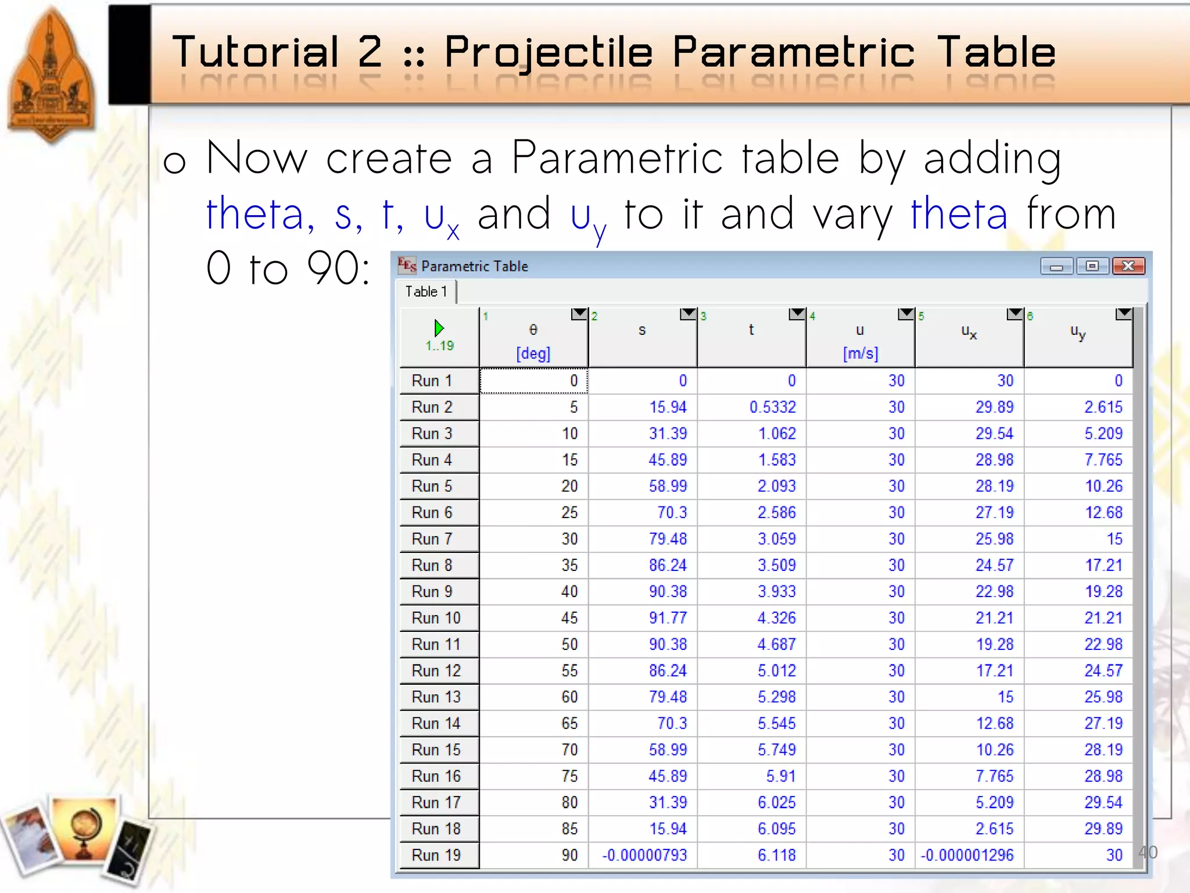
Task: Click uy value 15 in Run 7
Action: pyautogui.click(x=1114, y=539)
